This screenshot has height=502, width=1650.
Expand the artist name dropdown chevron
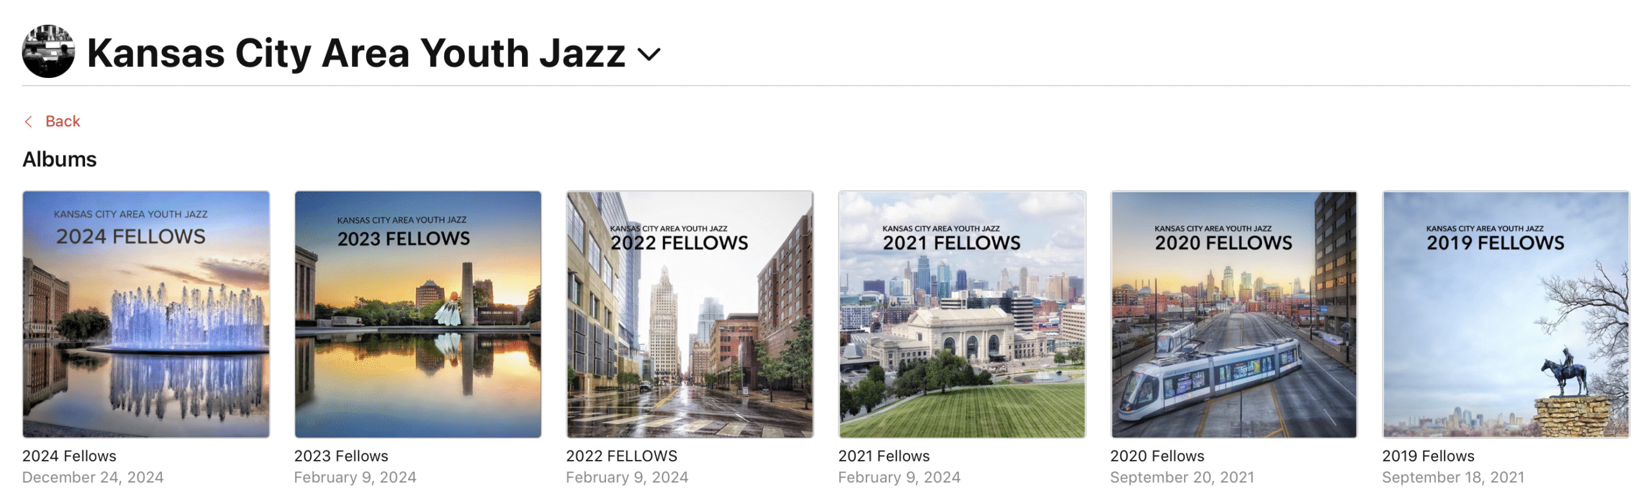(x=648, y=54)
